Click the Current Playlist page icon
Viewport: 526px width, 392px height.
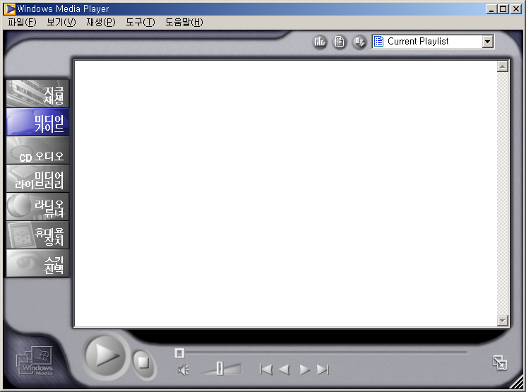pos(378,41)
